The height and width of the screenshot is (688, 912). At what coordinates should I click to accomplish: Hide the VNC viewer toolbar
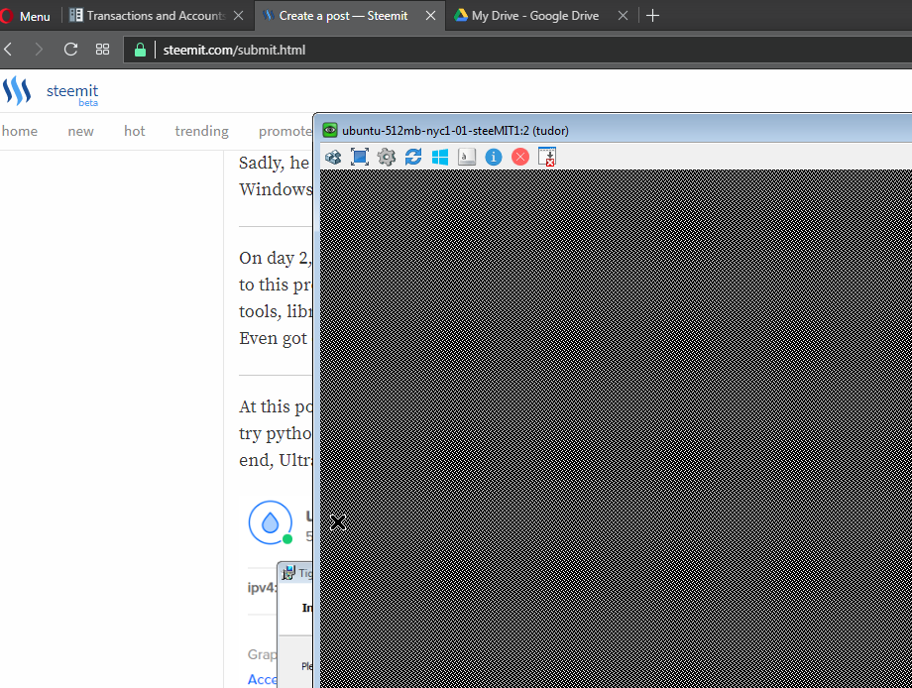coord(547,157)
